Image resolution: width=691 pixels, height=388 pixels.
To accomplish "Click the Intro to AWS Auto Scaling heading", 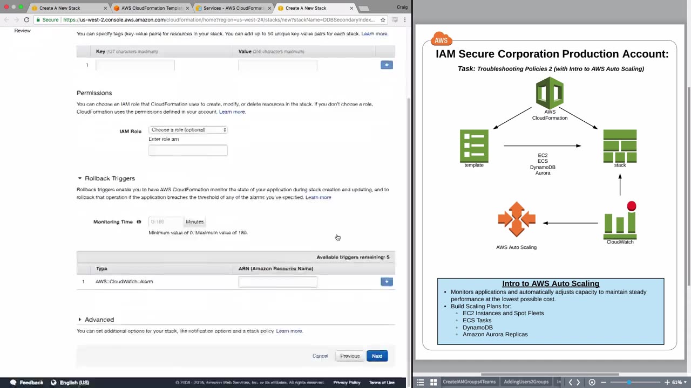I will pos(551,283).
